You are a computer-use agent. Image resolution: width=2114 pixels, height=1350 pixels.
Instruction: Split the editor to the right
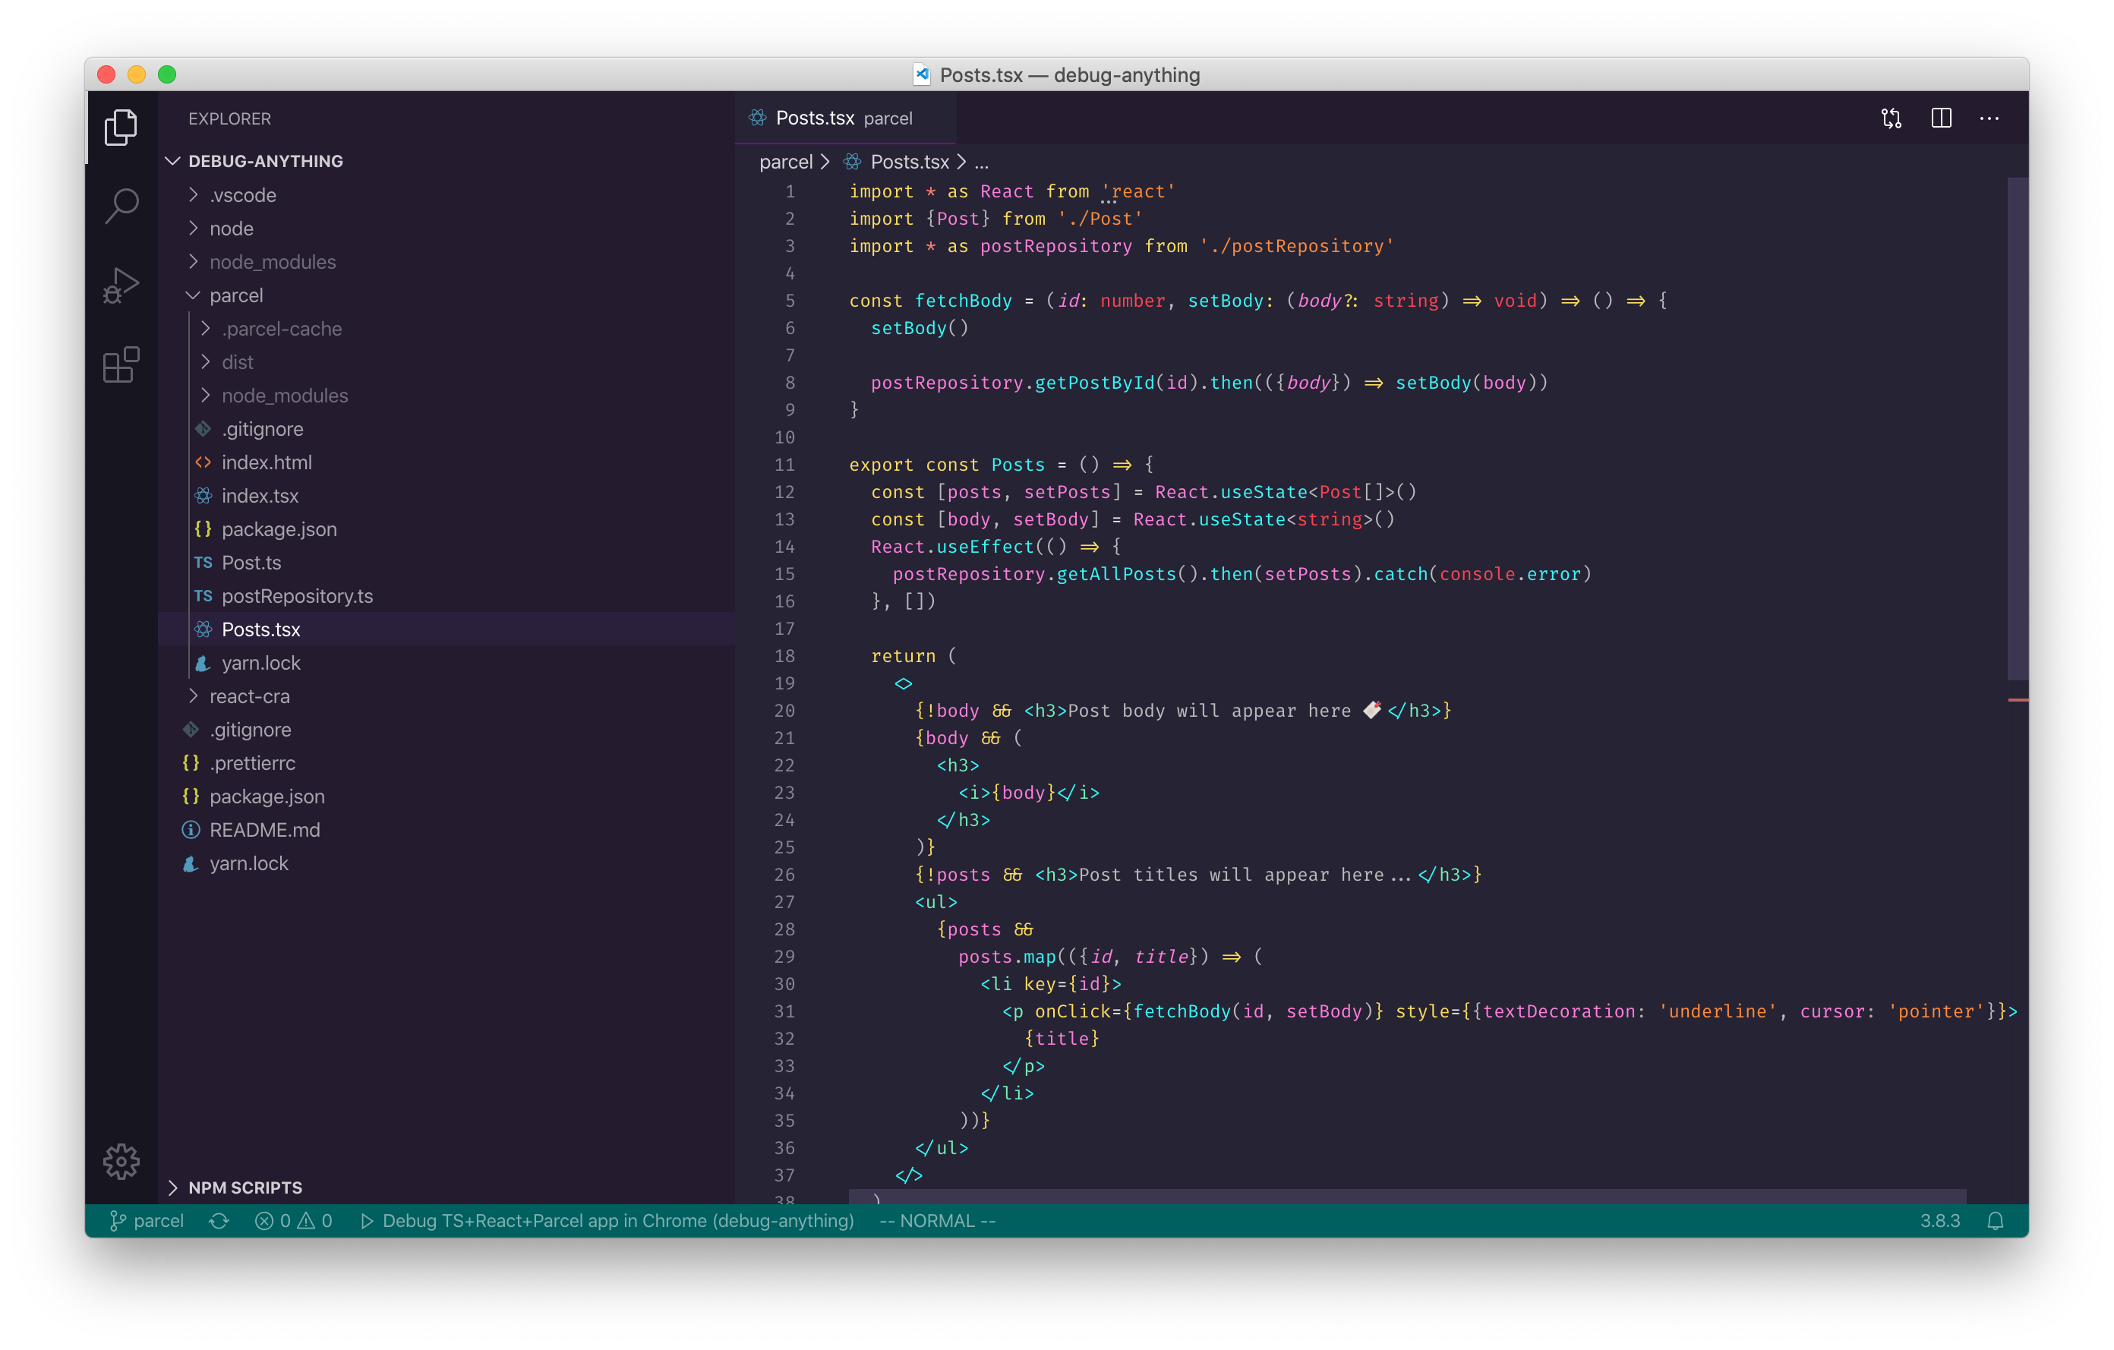coord(1941,118)
